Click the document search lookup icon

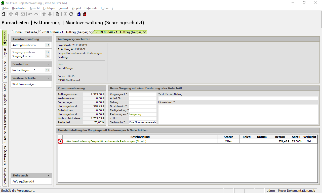pyautogui.click(x=57, y=14)
